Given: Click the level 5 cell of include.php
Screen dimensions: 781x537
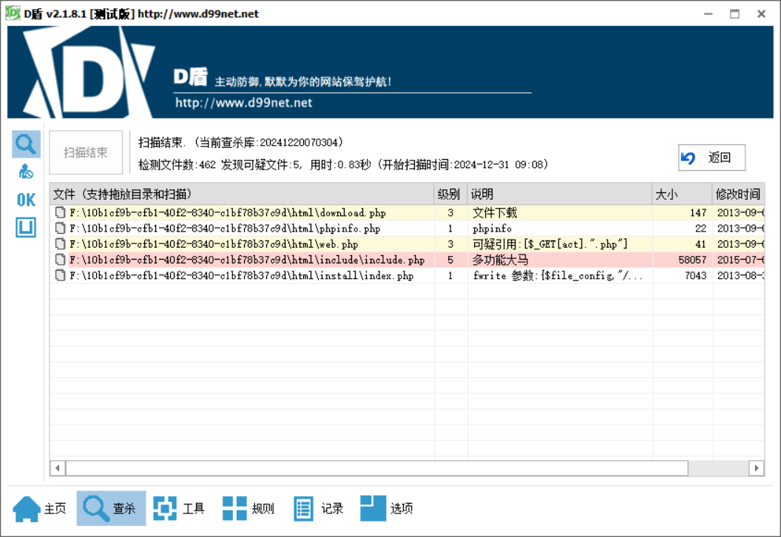Looking at the screenshot, I should tap(450, 260).
